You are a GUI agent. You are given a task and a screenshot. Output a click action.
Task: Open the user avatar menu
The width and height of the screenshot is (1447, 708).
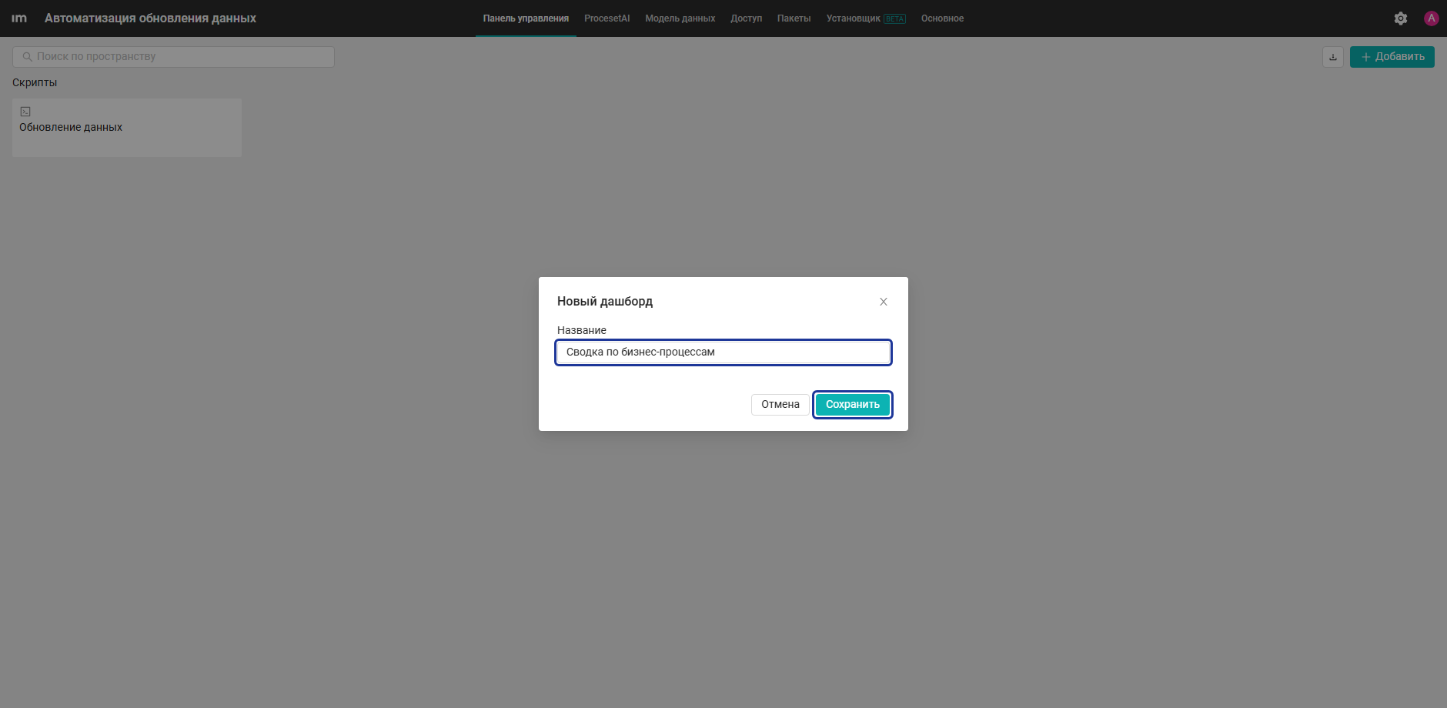pyautogui.click(x=1432, y=18)
